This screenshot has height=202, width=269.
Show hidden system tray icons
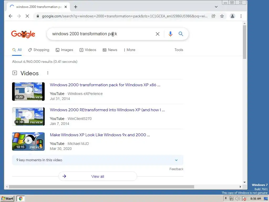click(226, 198)
